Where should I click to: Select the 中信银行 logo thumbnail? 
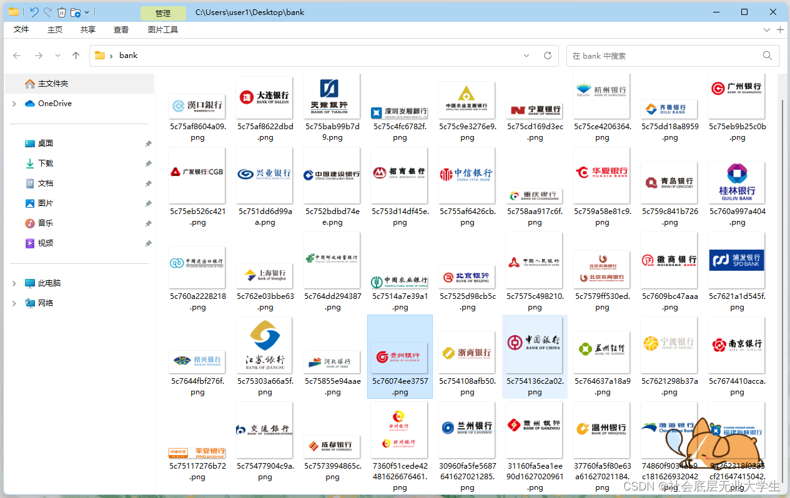point(467,175)
